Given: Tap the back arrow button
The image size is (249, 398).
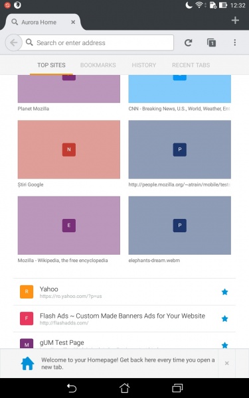Looking at the screenshot, I should [x=14, y=42].
